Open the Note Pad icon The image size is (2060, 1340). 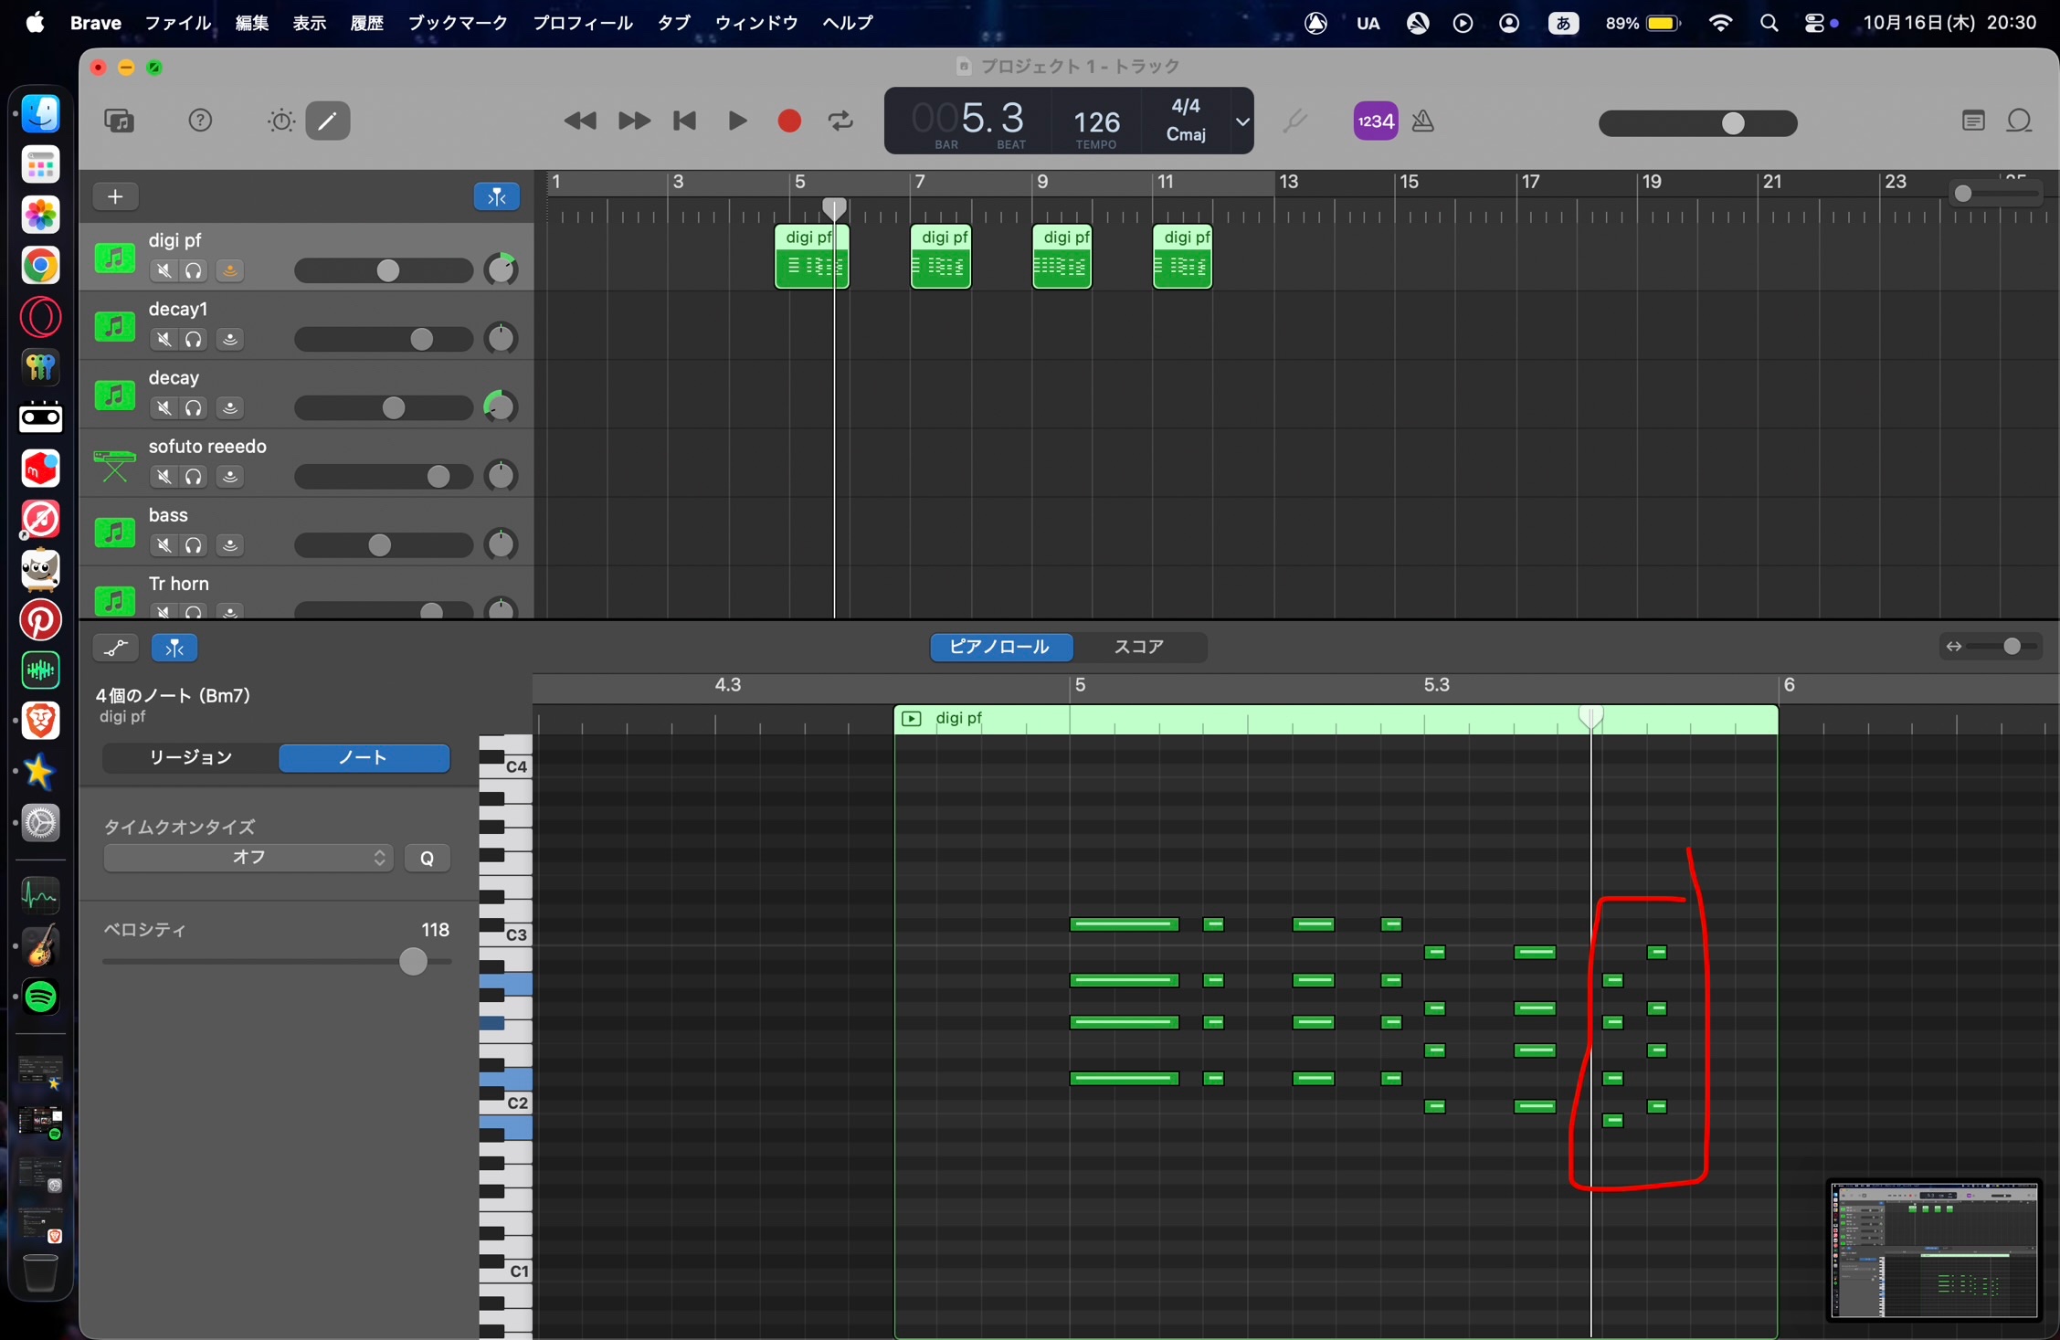coord(1973,121)
